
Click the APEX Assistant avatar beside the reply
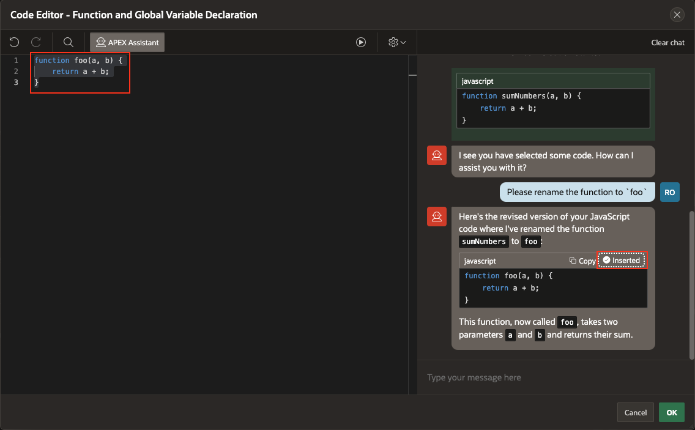437,217
